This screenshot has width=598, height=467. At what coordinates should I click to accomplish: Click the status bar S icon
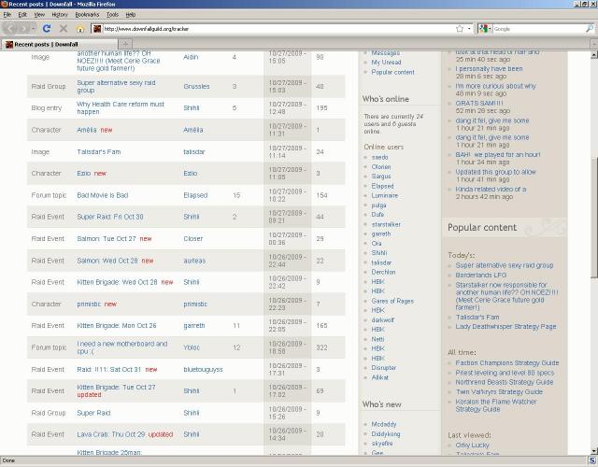coord(592,460)
